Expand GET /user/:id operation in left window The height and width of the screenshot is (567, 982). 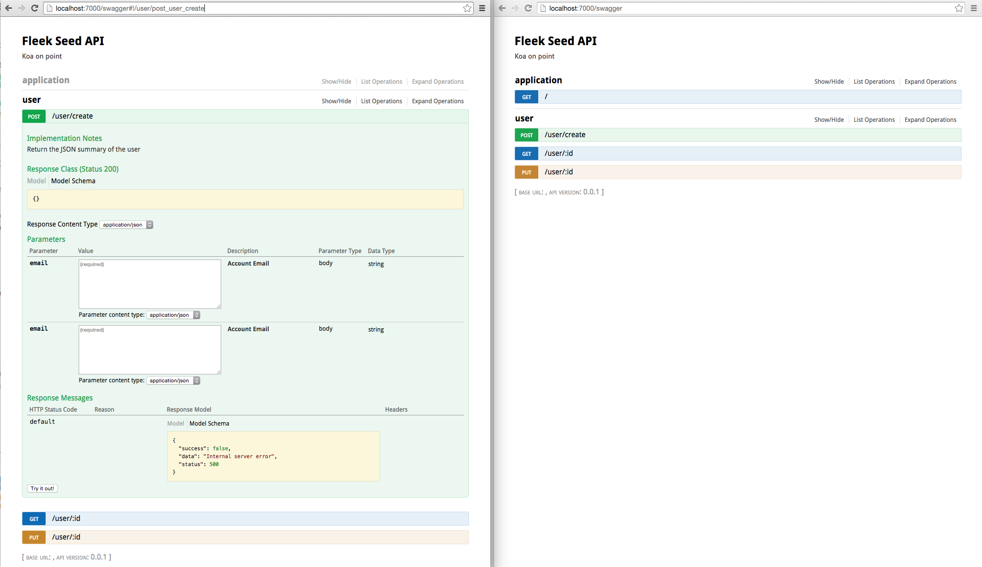tap(66, 518)
